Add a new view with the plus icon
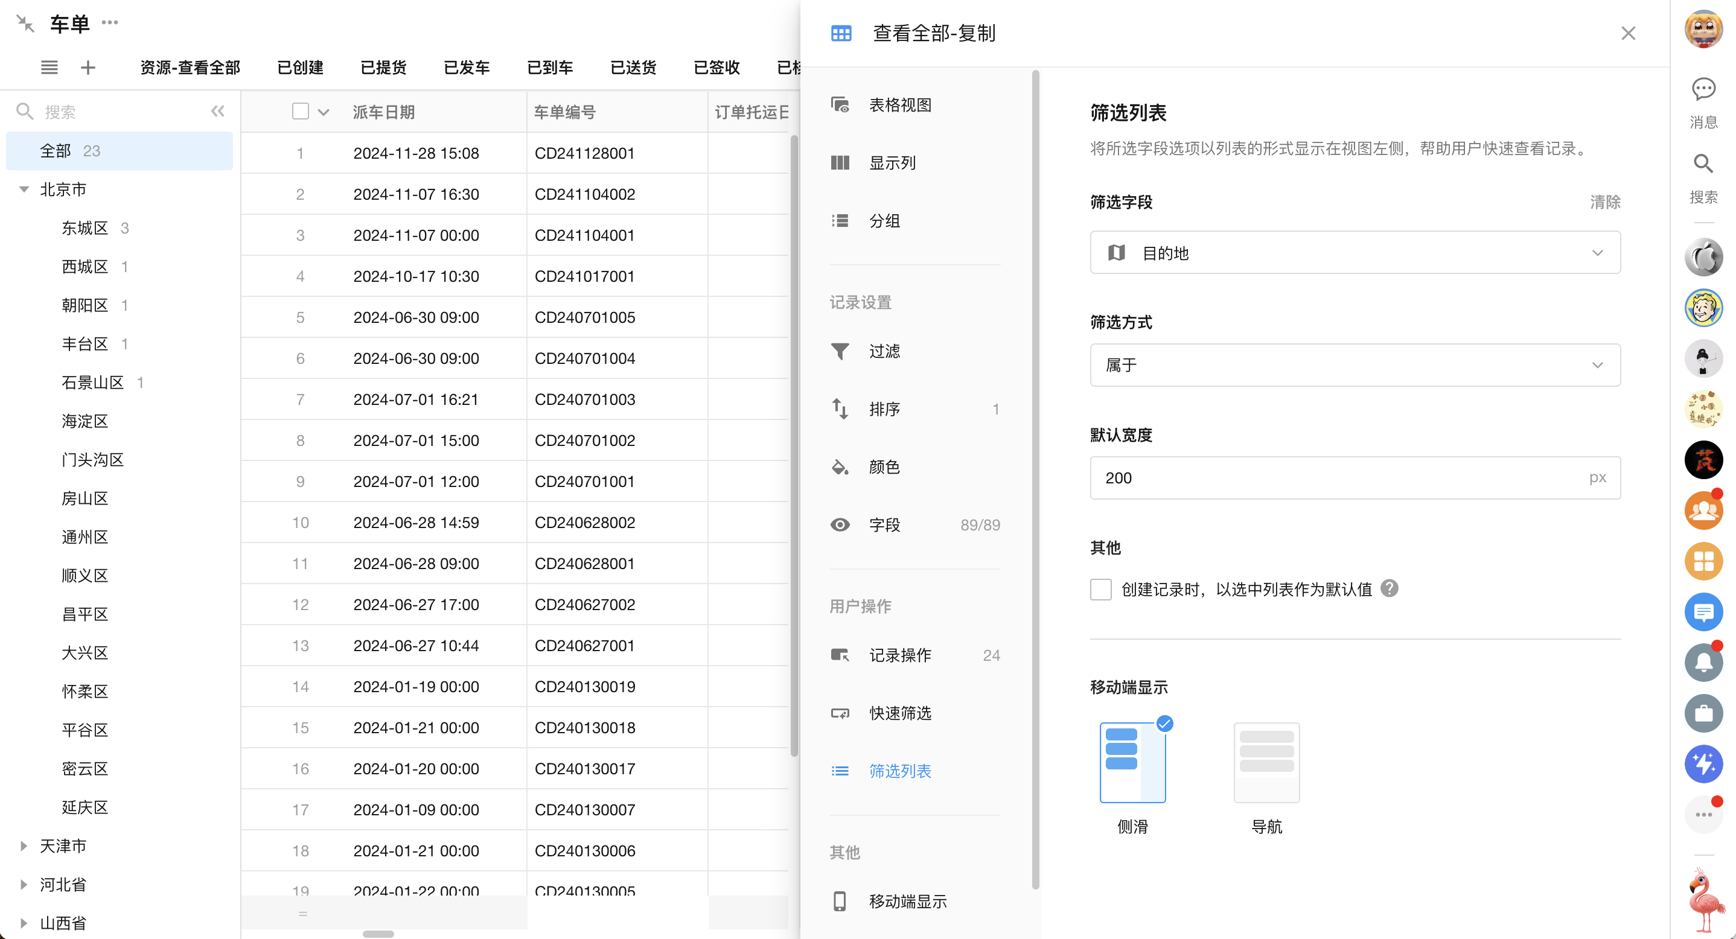The width and height of the screenshot is (1736, 939). (x=88, y=68)
